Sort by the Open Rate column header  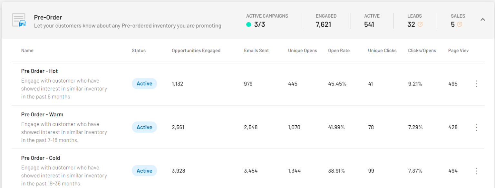click(339, 50)
